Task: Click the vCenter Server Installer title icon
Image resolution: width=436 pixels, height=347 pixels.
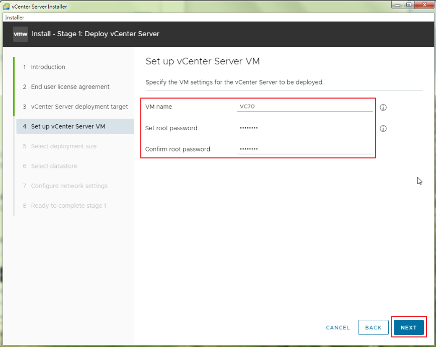Action: pyautogui.click(x=6, y=6)
